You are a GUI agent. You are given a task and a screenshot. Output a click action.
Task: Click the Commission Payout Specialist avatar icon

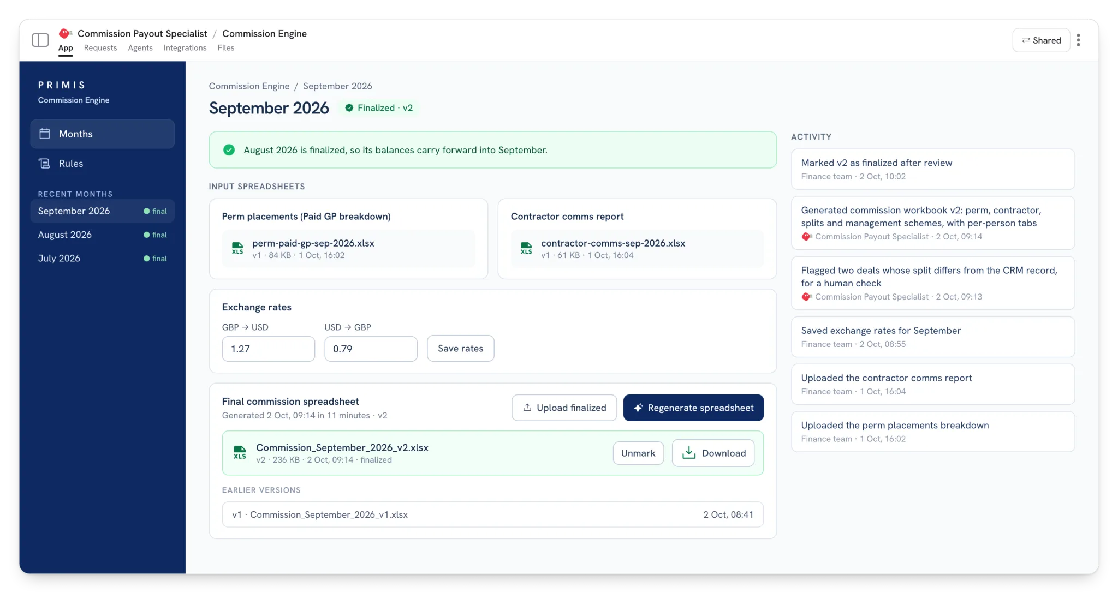(x=65, y=33)
